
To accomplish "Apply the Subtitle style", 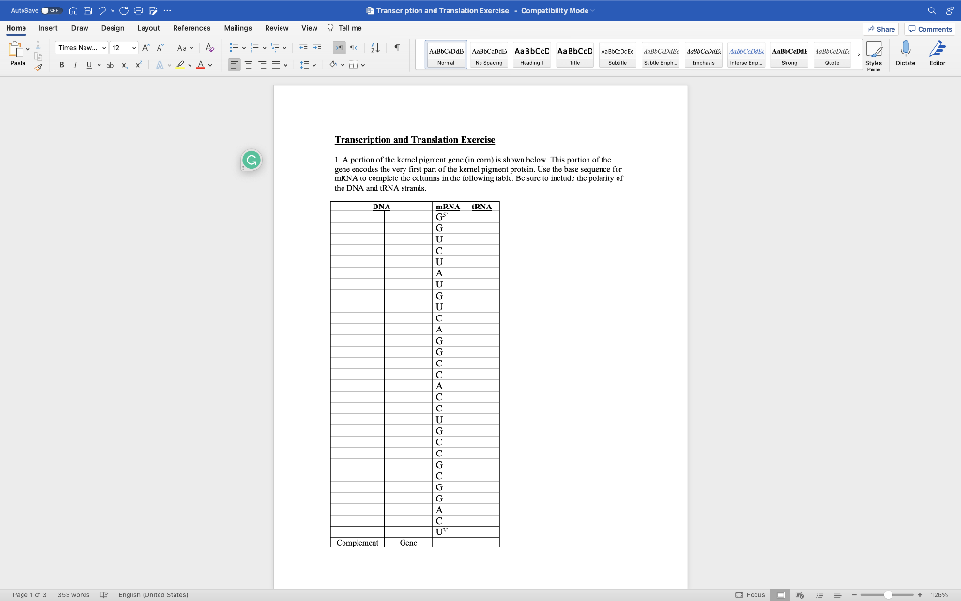I will pyautogui.click(x=618, y=55).
